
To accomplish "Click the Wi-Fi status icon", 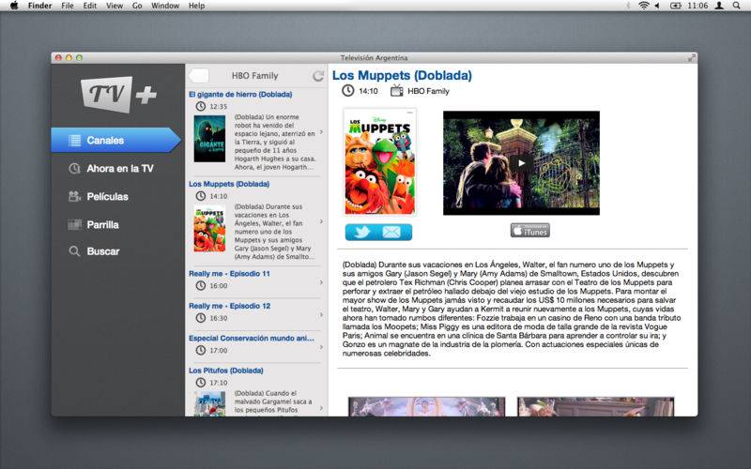I will [644, 6].
